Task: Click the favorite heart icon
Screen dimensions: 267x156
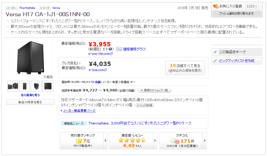Action: click(x=216, y=6)
